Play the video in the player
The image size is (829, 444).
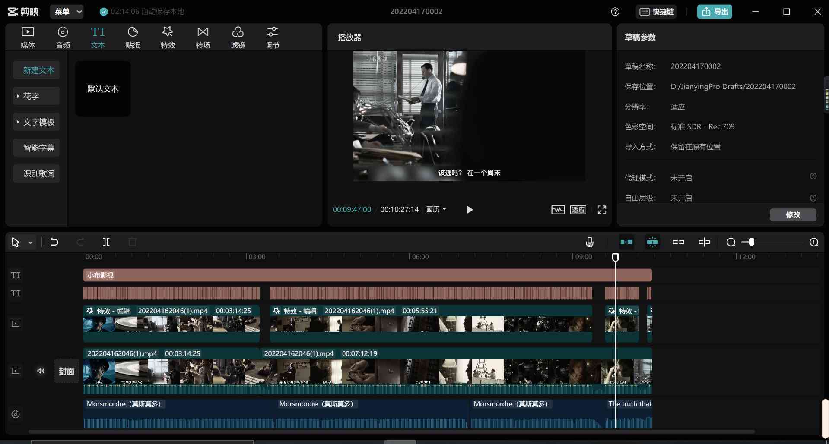pyautogui.click(x=470, y=210)
